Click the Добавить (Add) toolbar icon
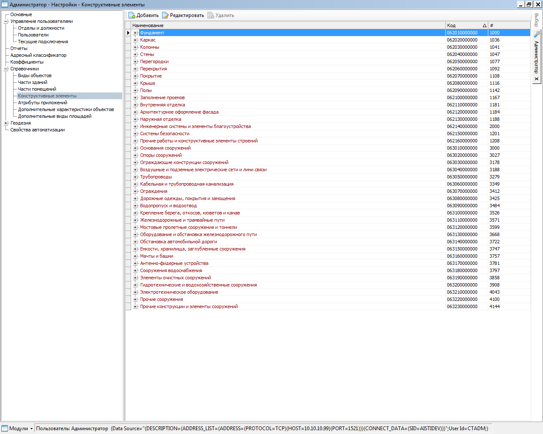Screen dimensions: 543x434 pyautogui.click(x=132, y=15)
